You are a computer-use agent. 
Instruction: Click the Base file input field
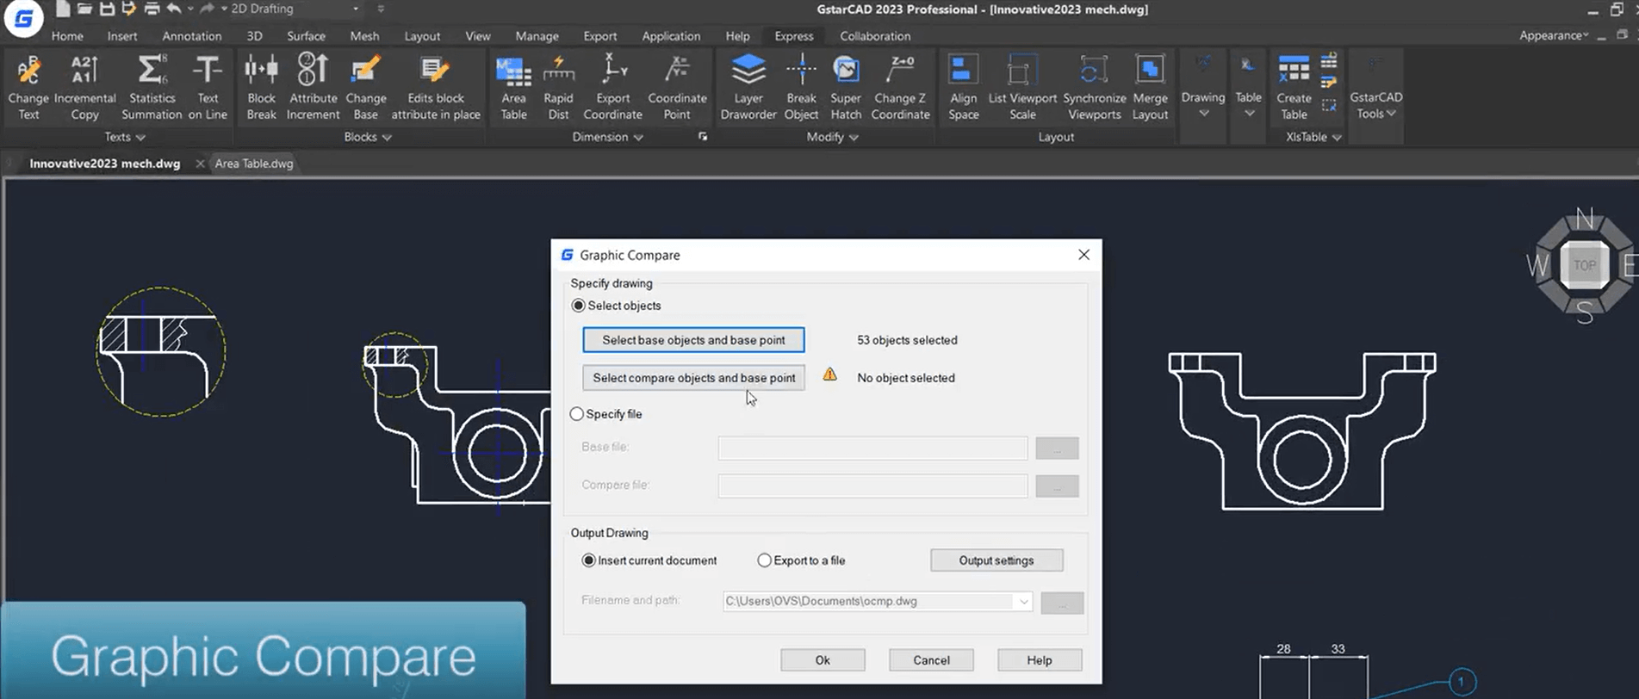coord(872,448)
